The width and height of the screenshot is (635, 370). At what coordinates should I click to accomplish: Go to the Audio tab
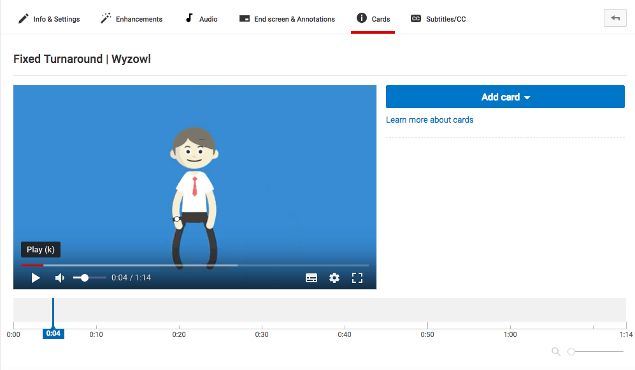click(x=201, y=19)
